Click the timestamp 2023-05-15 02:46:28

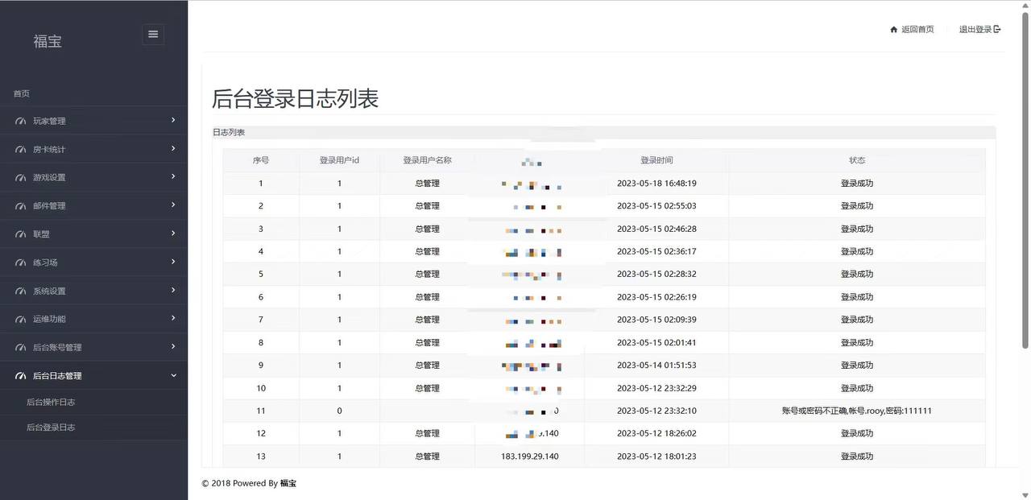656,229
